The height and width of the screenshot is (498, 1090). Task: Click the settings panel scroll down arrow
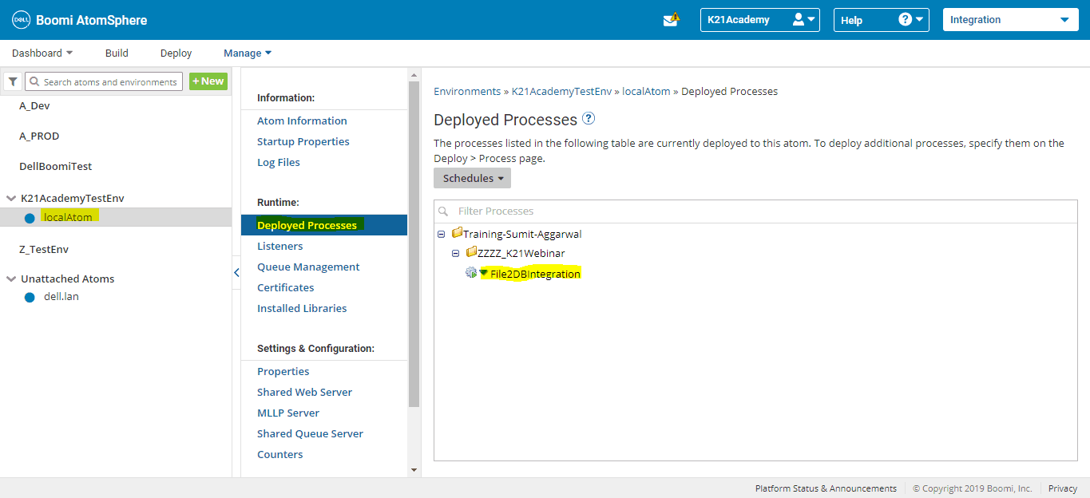tap(414, 470)
